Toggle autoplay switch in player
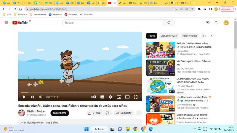 point(94,97)
